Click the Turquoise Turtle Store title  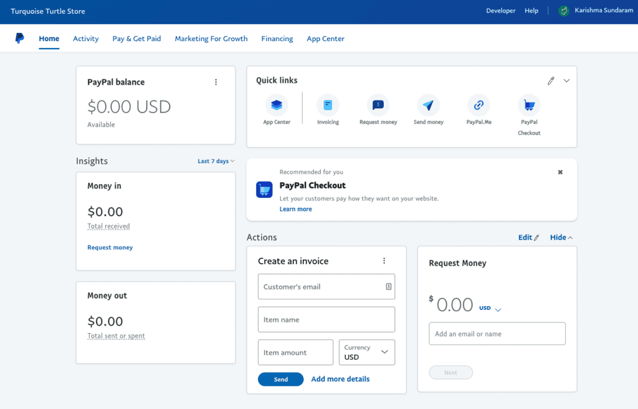click(48, 11)
